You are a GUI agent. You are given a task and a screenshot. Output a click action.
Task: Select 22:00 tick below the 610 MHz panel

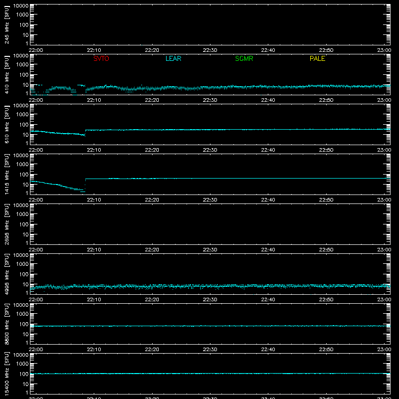tap(36, 150)
